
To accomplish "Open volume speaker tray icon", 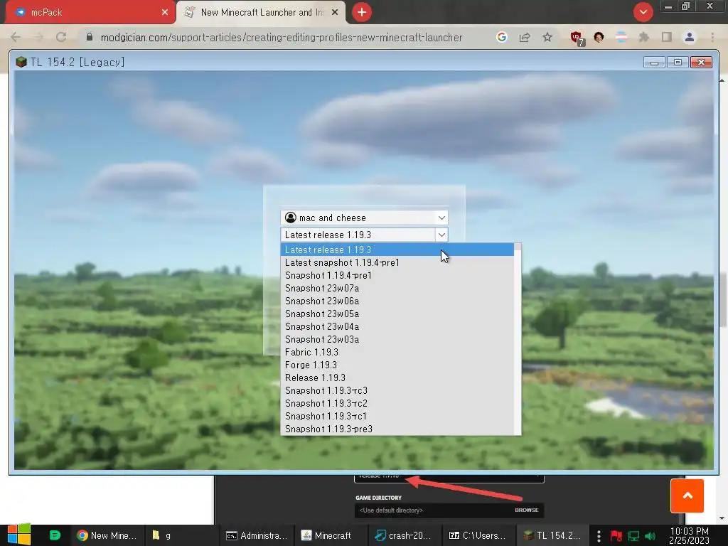I will tap(650, 536).
